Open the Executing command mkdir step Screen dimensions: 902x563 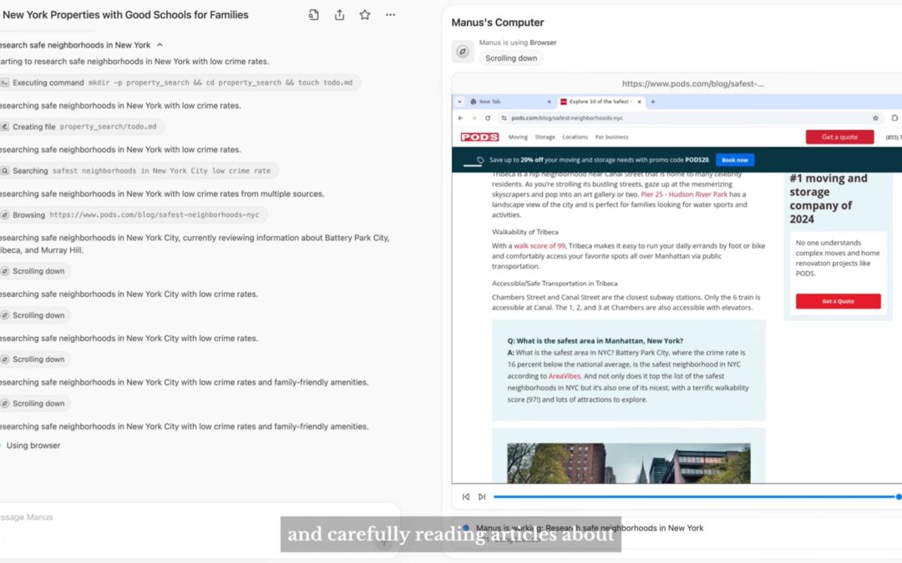[x=180, y=83]
